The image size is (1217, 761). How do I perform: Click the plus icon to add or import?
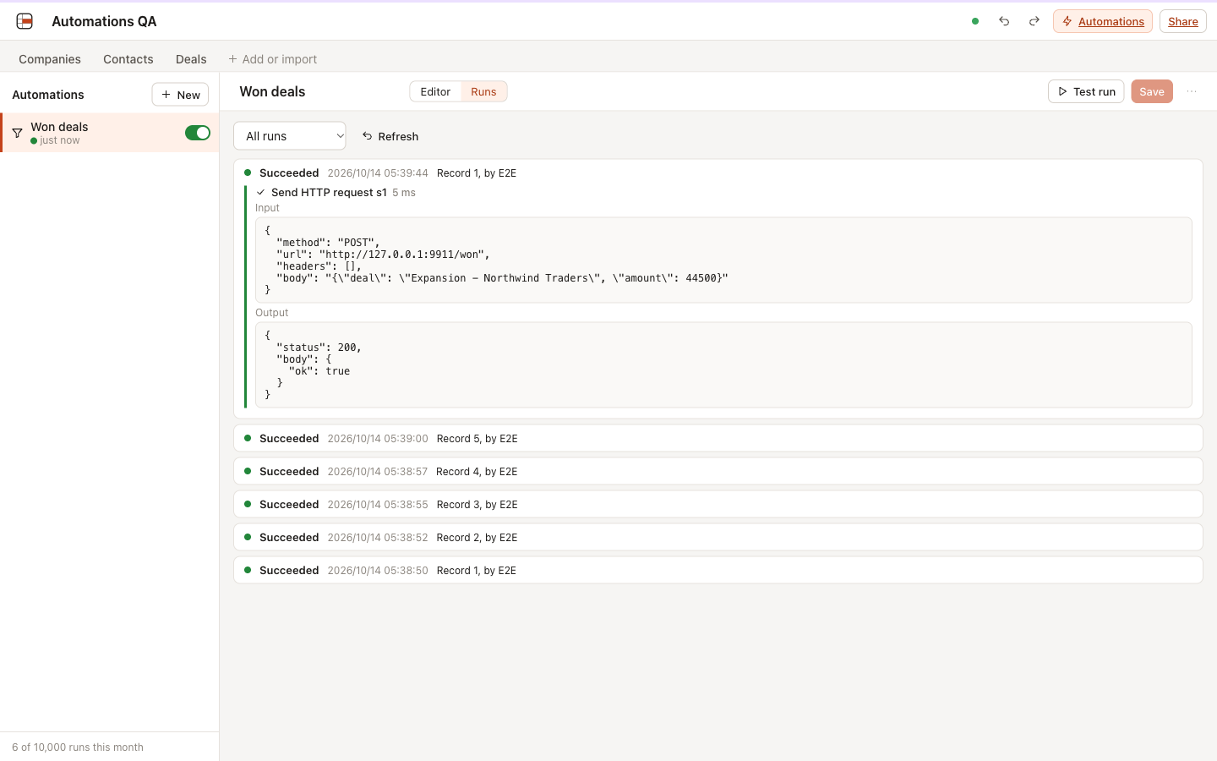tap(232, 59)
